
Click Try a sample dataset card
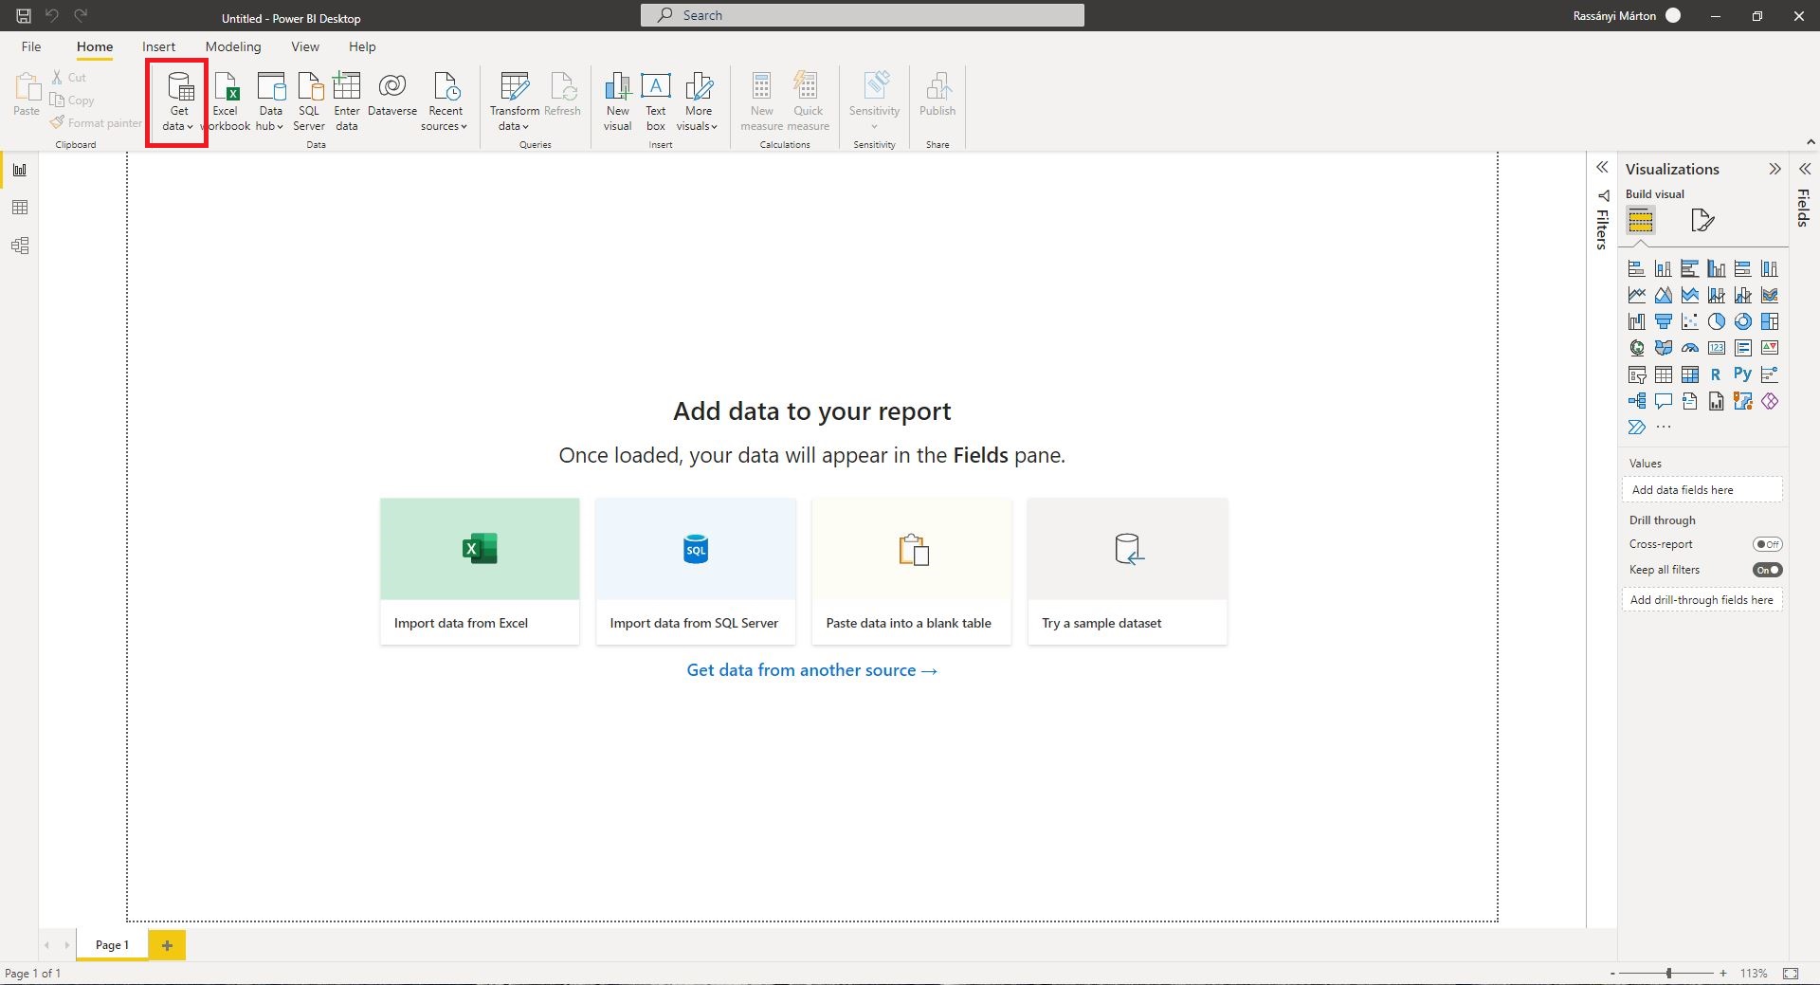pos(1128,572)
